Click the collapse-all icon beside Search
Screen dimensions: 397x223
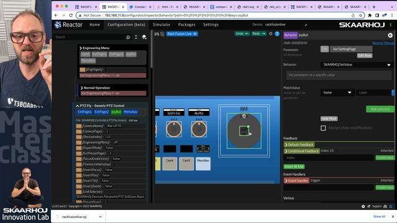[136, 37]
